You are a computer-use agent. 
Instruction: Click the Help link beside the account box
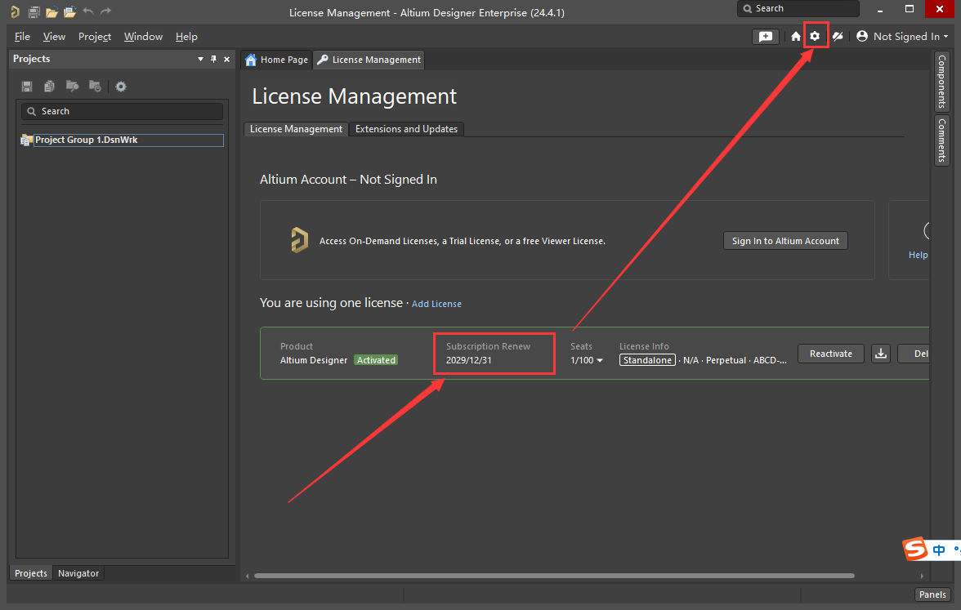(x=919, y=255)
